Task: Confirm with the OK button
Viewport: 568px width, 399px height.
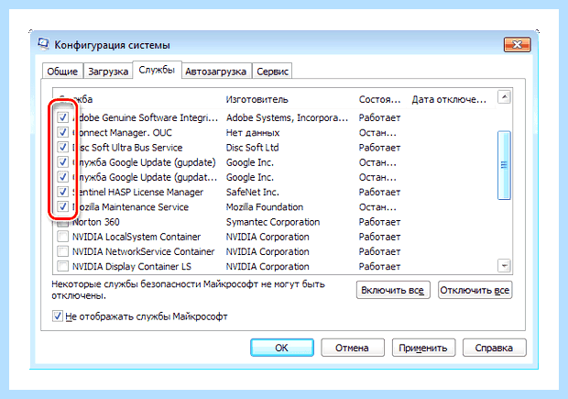Action: click(x=282, y=348)
